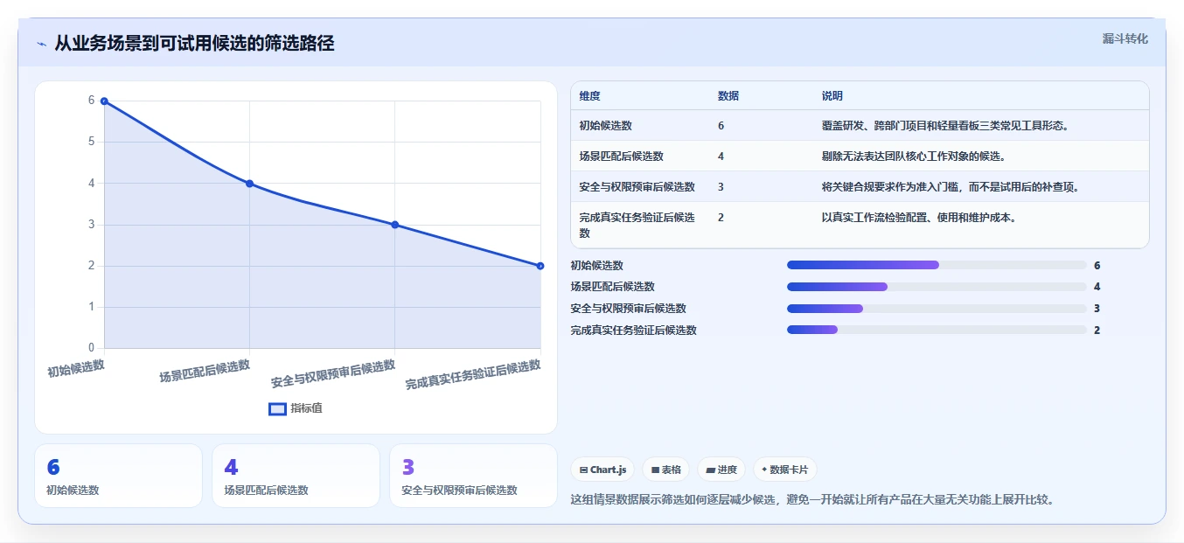Screen dimensions: 1184x543
Task: Click the 说明 column header
Action: click(x=832, y=96)
